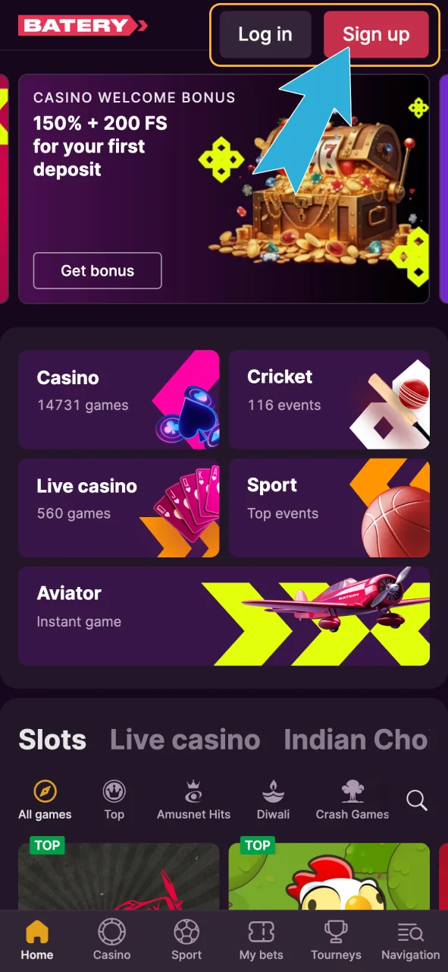Screen dimensions: 448x972
Task: Filter games by the Top crown icon
Action: [114, 792]
